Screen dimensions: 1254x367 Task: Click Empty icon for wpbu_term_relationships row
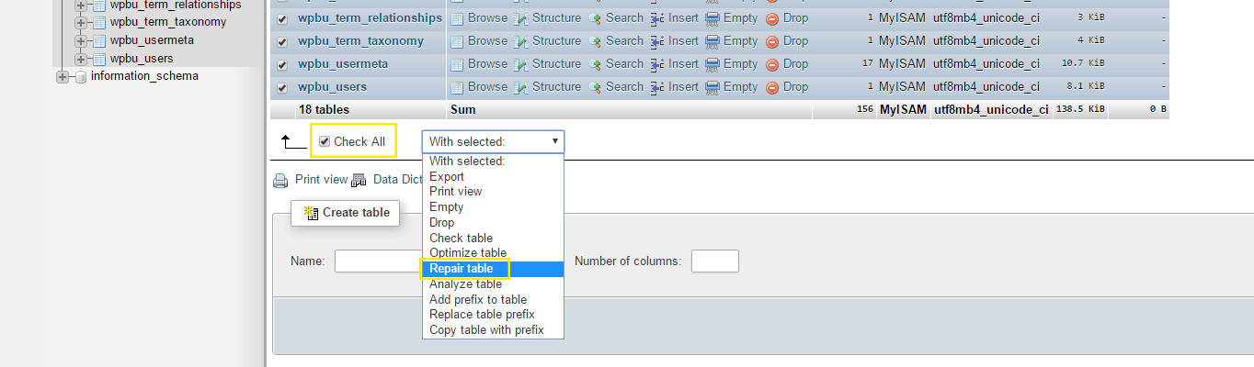712,18
